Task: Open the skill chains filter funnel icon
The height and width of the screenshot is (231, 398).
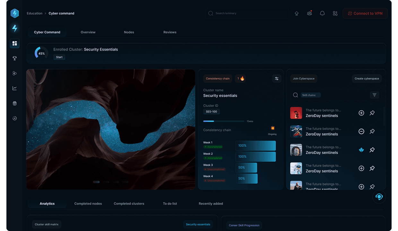Action: 374,95
